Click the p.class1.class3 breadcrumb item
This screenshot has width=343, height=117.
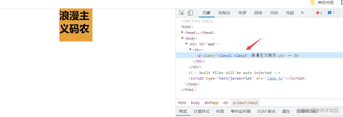tap(246, 103)
